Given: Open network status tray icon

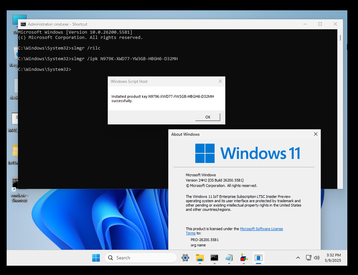Looking at the screenshot, I should click(308, 258).
